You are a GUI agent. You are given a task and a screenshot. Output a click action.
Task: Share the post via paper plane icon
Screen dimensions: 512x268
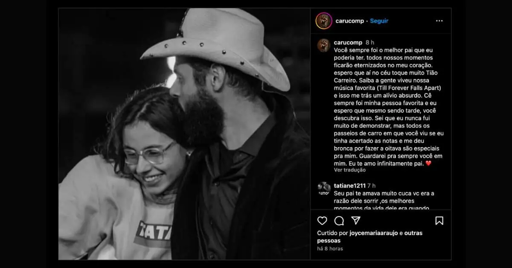pyautogui.click(x=356, y=221)
